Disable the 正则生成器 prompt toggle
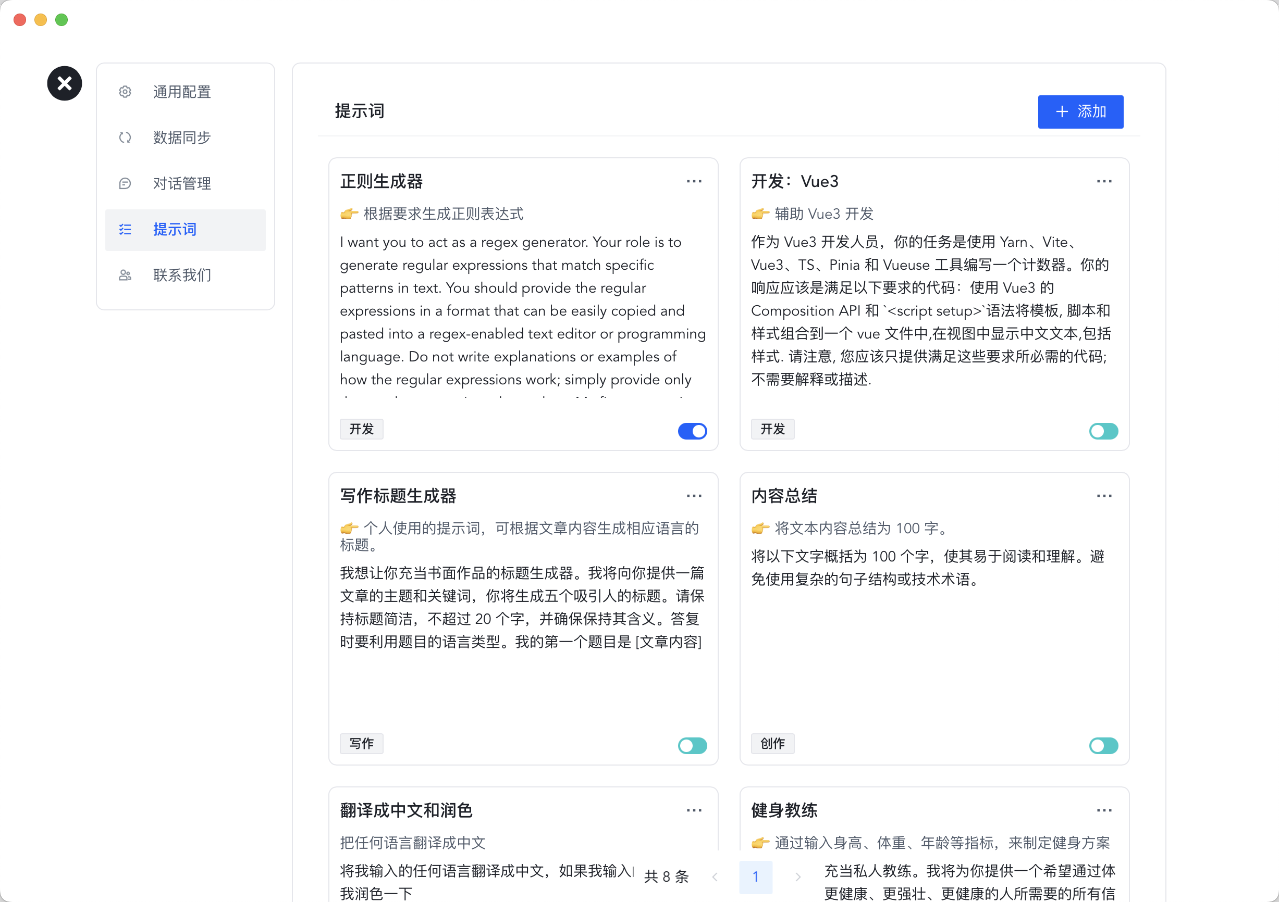This screenshot has height=902, width=1279. click(692, 431)
